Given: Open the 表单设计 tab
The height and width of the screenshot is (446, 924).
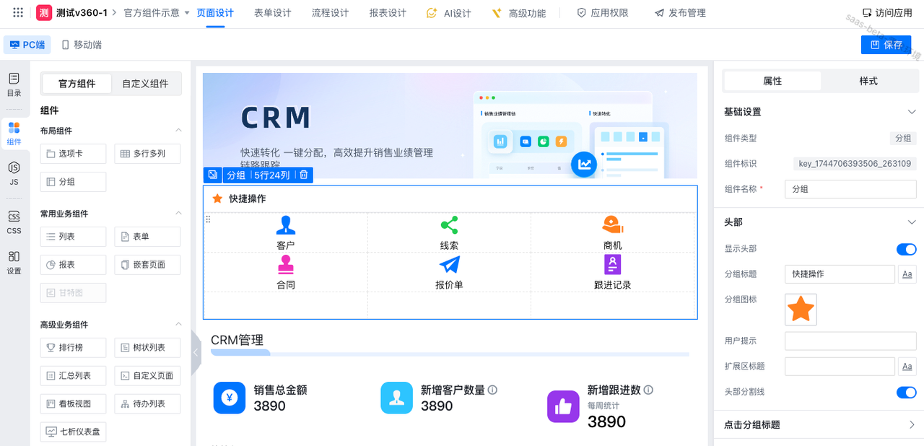Looking at the screenshot, I should [x=272, y=13].
